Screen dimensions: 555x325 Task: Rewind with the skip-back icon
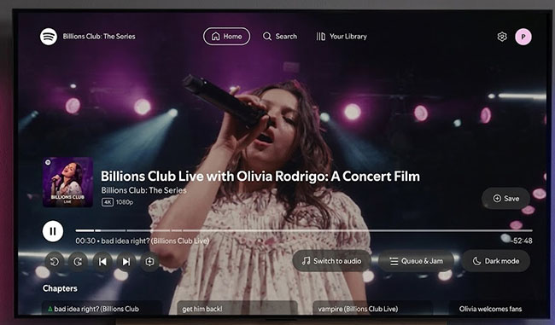[55, 262]
